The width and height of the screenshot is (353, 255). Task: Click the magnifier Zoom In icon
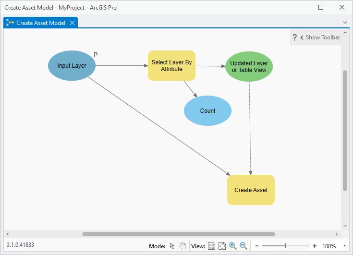[x=233, y=246]
